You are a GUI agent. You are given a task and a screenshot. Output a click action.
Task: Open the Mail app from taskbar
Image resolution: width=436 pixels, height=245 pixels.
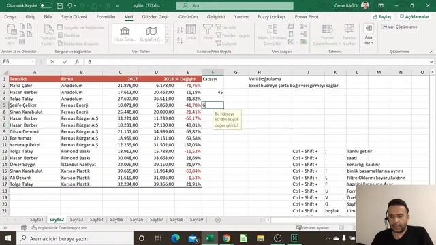coord(193,238)
